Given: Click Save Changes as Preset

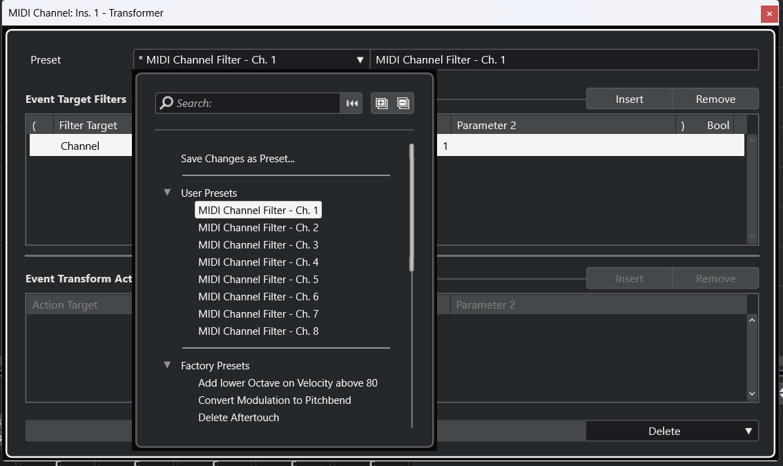Looking at the screenshot, I should [x=238, y=159].
